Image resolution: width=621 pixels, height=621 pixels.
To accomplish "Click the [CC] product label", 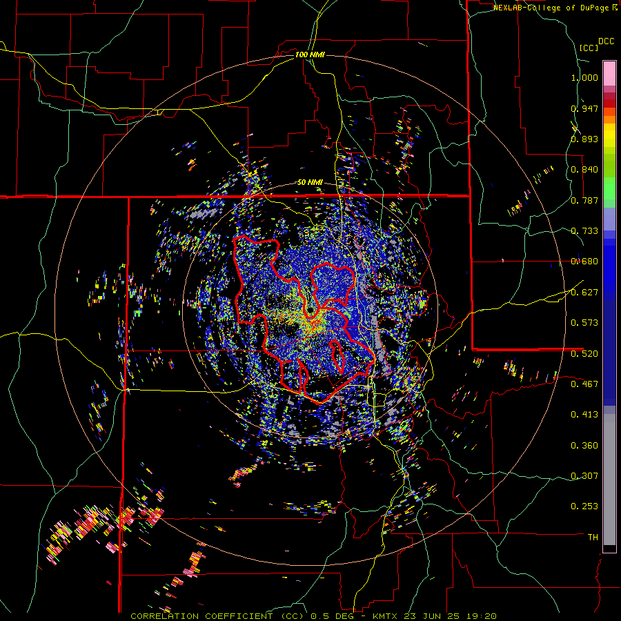I will tap(589, 48).
